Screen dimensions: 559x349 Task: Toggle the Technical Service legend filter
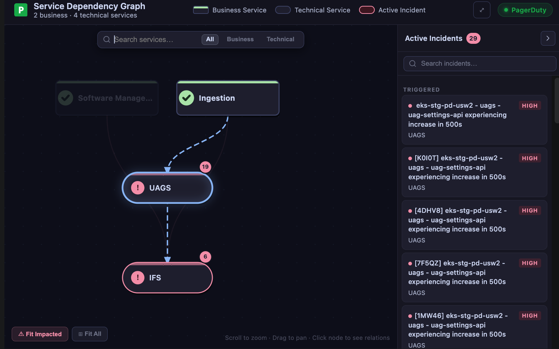283,10
